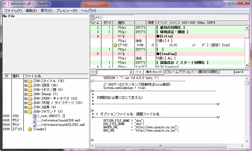Select the 260.mp3 sound file icon
The width and height of the screenshot is (252, 151).
[35, 120]
